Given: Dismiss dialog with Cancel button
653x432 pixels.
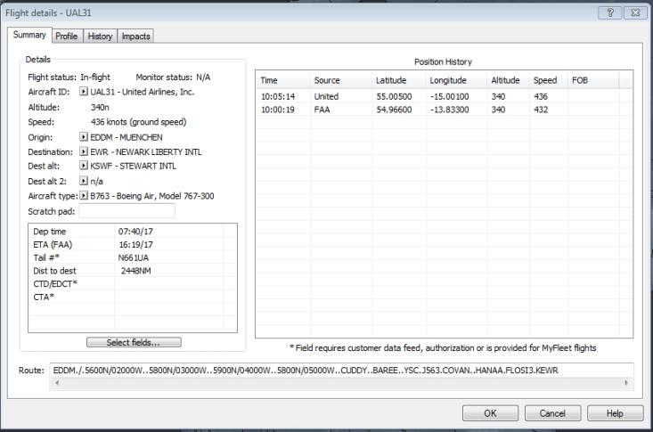Looking at the screenshot, I should (552, 413).
